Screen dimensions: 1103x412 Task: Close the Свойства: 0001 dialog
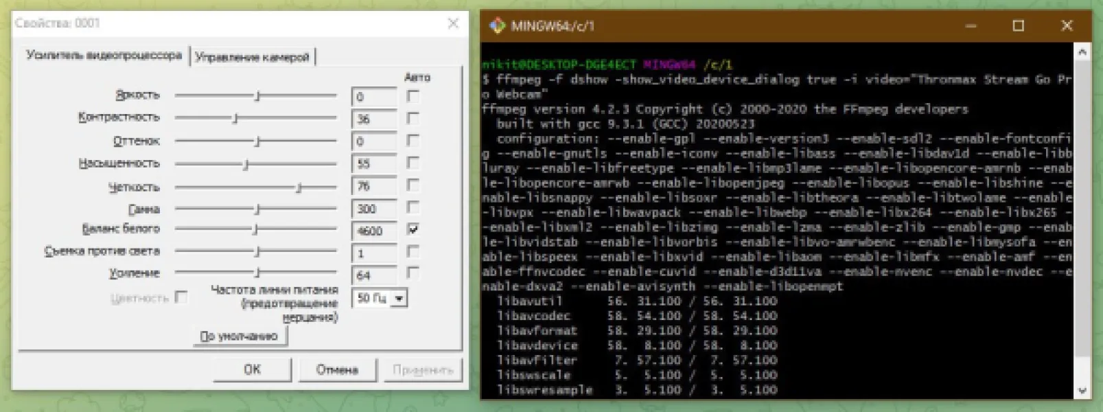click(453, 23)
